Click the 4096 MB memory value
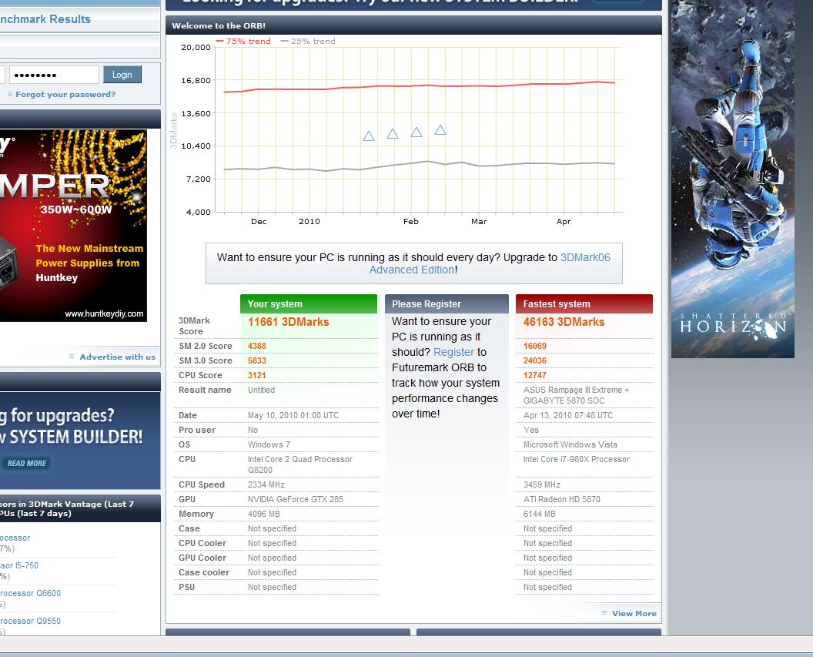Image resolution: width=813 pixels, height=657 pixels. (x=263, y=514)
